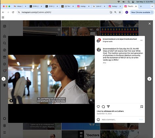Click the browser back arrow

click(x=3, y=12)
